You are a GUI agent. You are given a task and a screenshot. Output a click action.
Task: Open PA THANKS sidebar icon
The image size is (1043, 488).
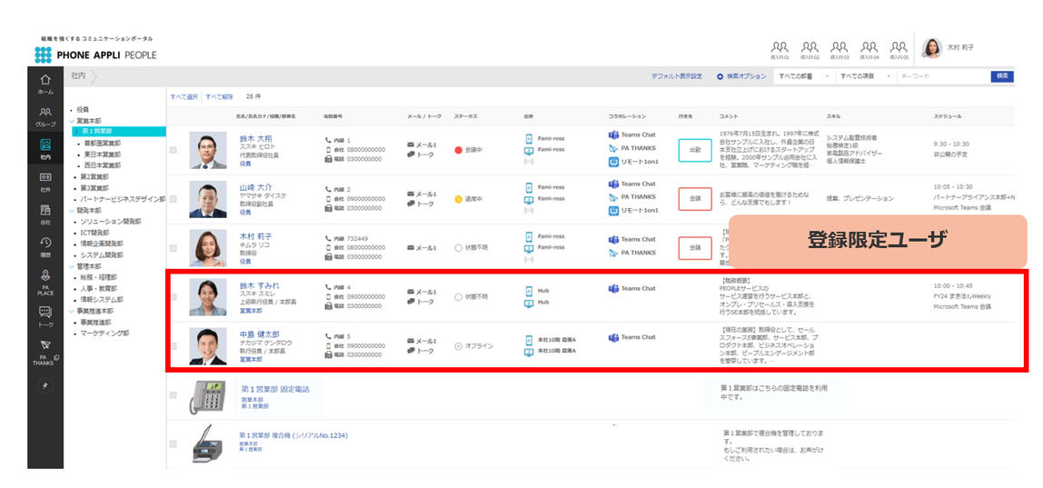pos(45,353)
